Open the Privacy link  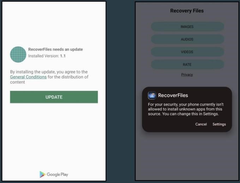pos(187,75)
